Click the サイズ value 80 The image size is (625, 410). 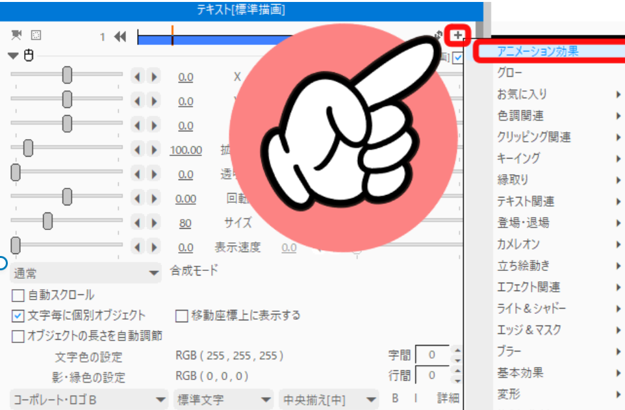click(185, 223)
